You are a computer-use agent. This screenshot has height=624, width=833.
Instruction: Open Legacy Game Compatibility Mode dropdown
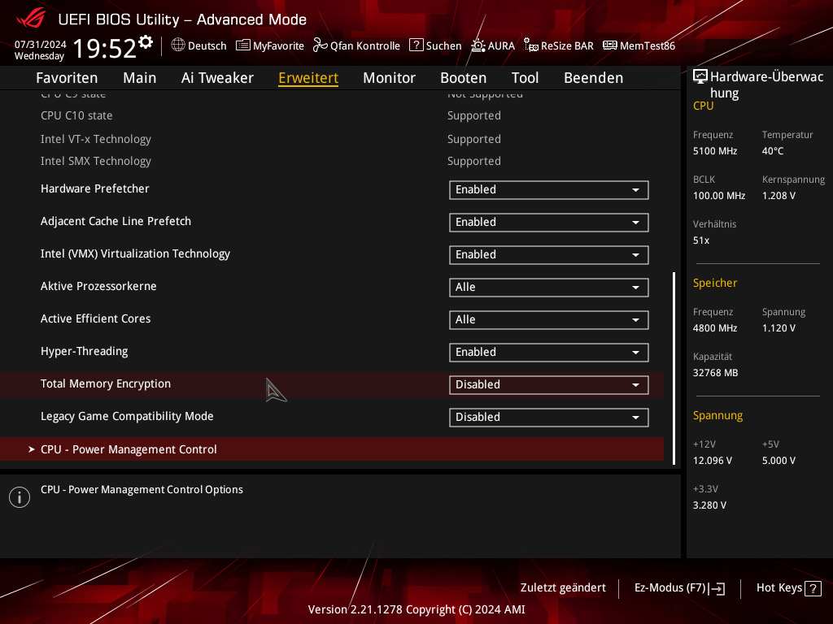point(549,417)
